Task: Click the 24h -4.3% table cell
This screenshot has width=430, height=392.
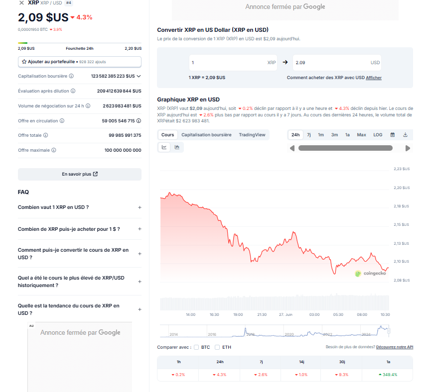Action: point(219,375)
